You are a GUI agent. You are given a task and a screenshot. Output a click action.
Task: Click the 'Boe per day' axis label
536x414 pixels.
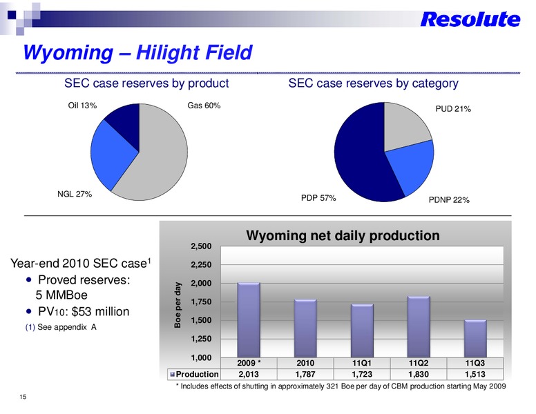coord(177,305)
